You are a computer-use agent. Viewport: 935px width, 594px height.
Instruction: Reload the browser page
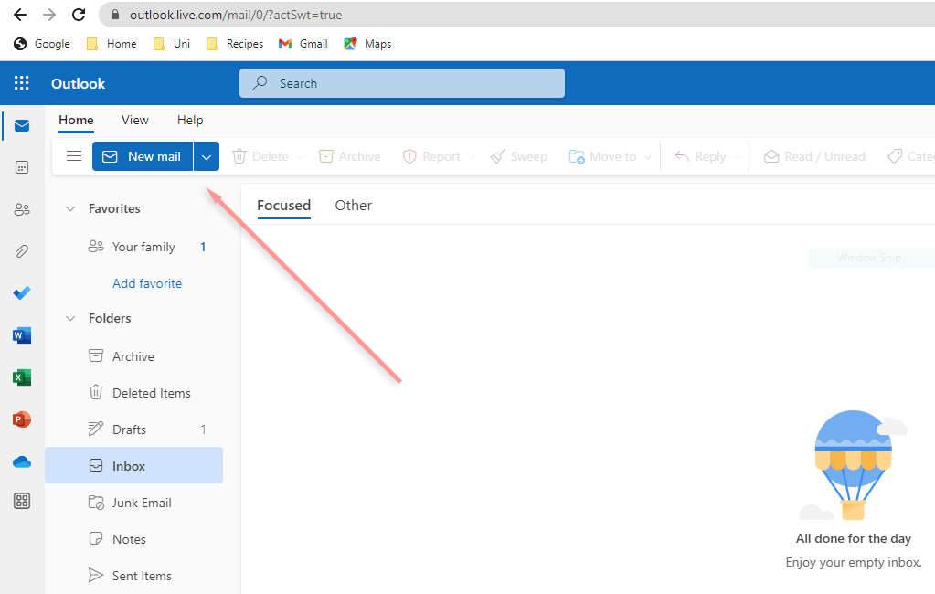(x=78, y=15)
